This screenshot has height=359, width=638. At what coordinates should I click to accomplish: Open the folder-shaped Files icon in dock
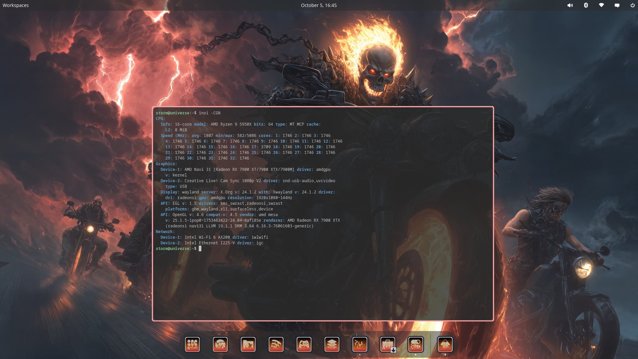click(x=248, y=344)
